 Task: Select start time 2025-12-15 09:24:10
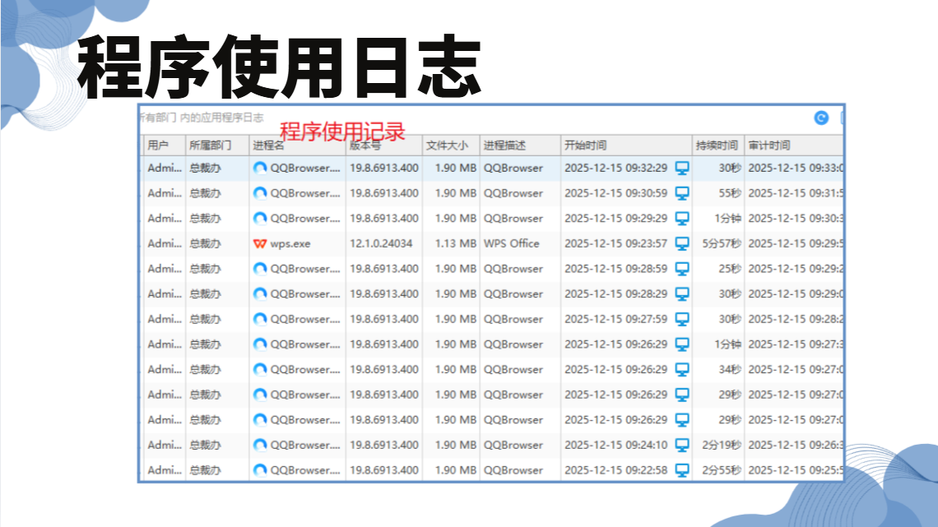click(x=615, y=445)
